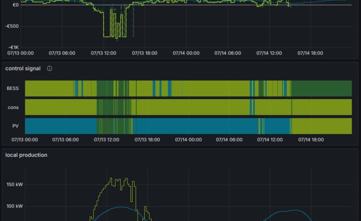Select the BESS row label
Image resolution: width=361 pixels, height=221 pixels.
[x=12, y=88]
